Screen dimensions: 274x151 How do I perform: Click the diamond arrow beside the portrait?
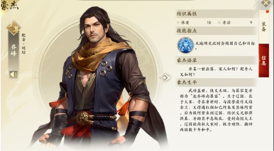[x=166, y=78]
